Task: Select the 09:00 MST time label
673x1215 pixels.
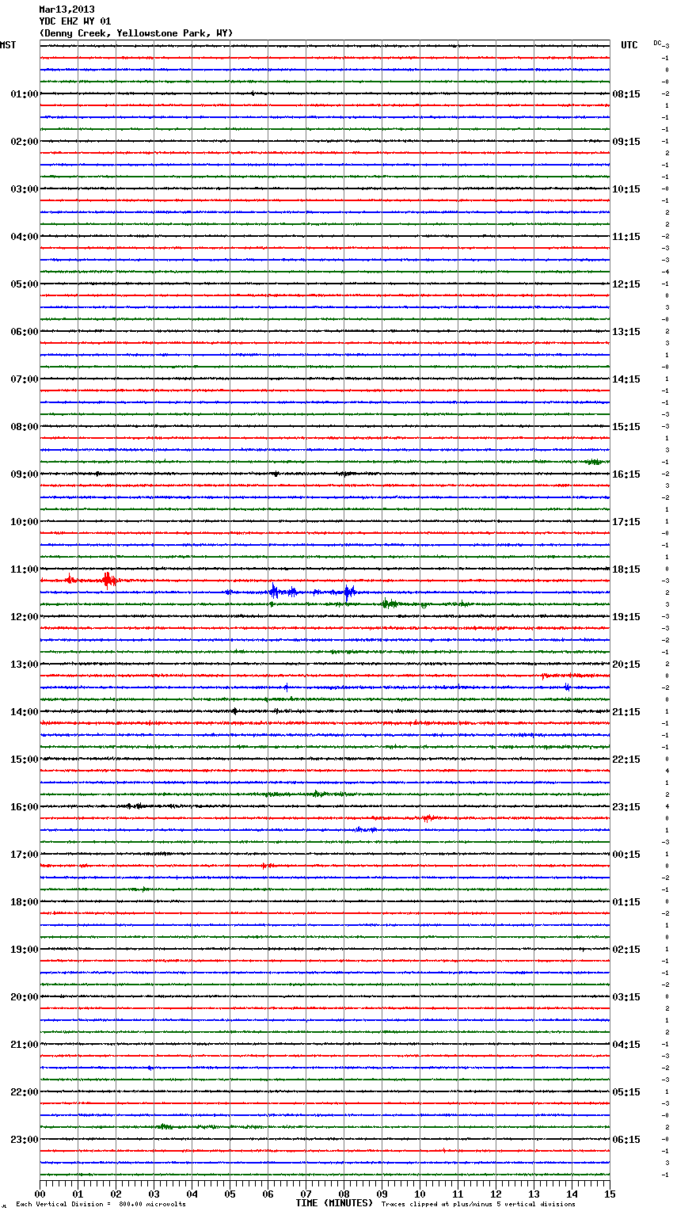Action: 25,474
